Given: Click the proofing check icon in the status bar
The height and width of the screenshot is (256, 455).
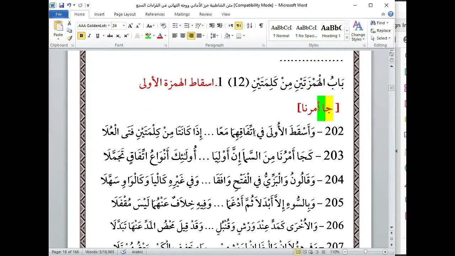Looking at the screenshot, I should (x=123, y=252).
